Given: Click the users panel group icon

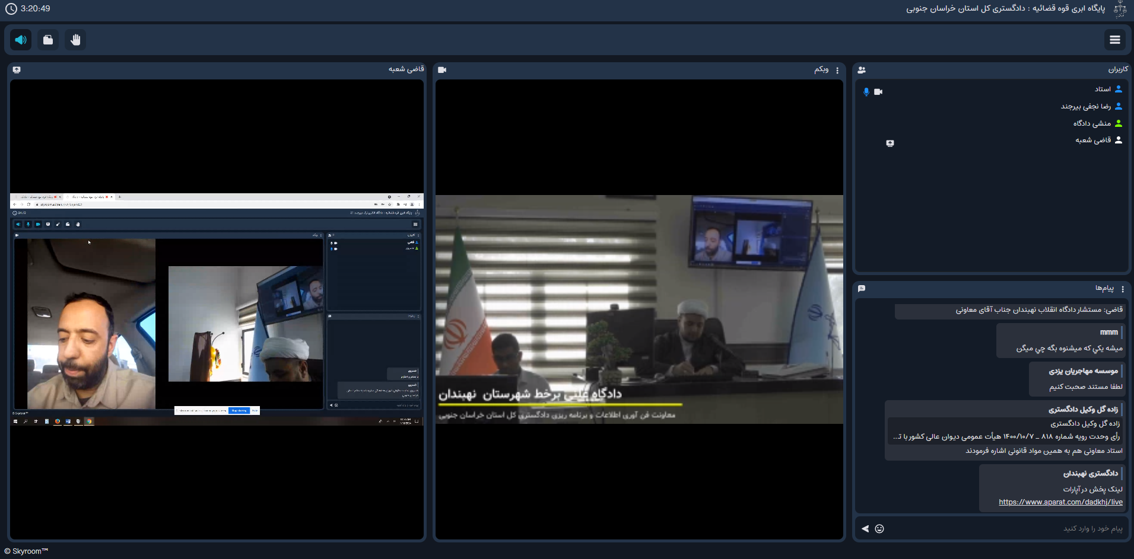Looking at the screenshot, I should point(862,70).
